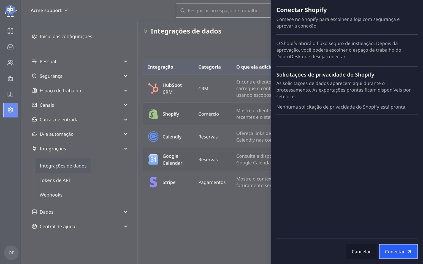Open the contacts people icon in sidebar
The image size is (423, 264).
pos(10,63)
